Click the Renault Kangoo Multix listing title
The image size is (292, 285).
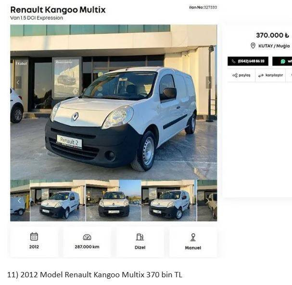(x=58, y=10)
